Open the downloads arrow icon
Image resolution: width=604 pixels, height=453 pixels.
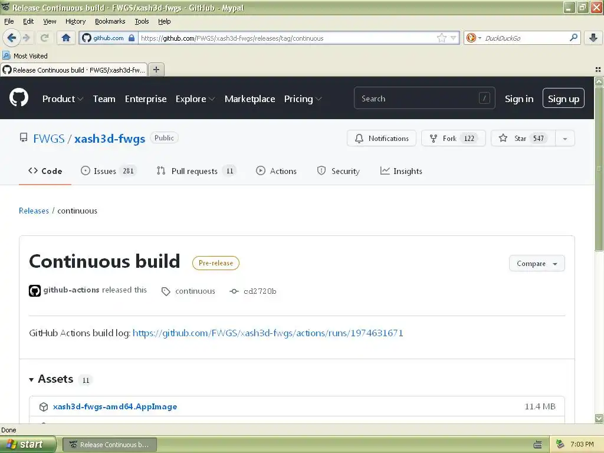(593, 38)
